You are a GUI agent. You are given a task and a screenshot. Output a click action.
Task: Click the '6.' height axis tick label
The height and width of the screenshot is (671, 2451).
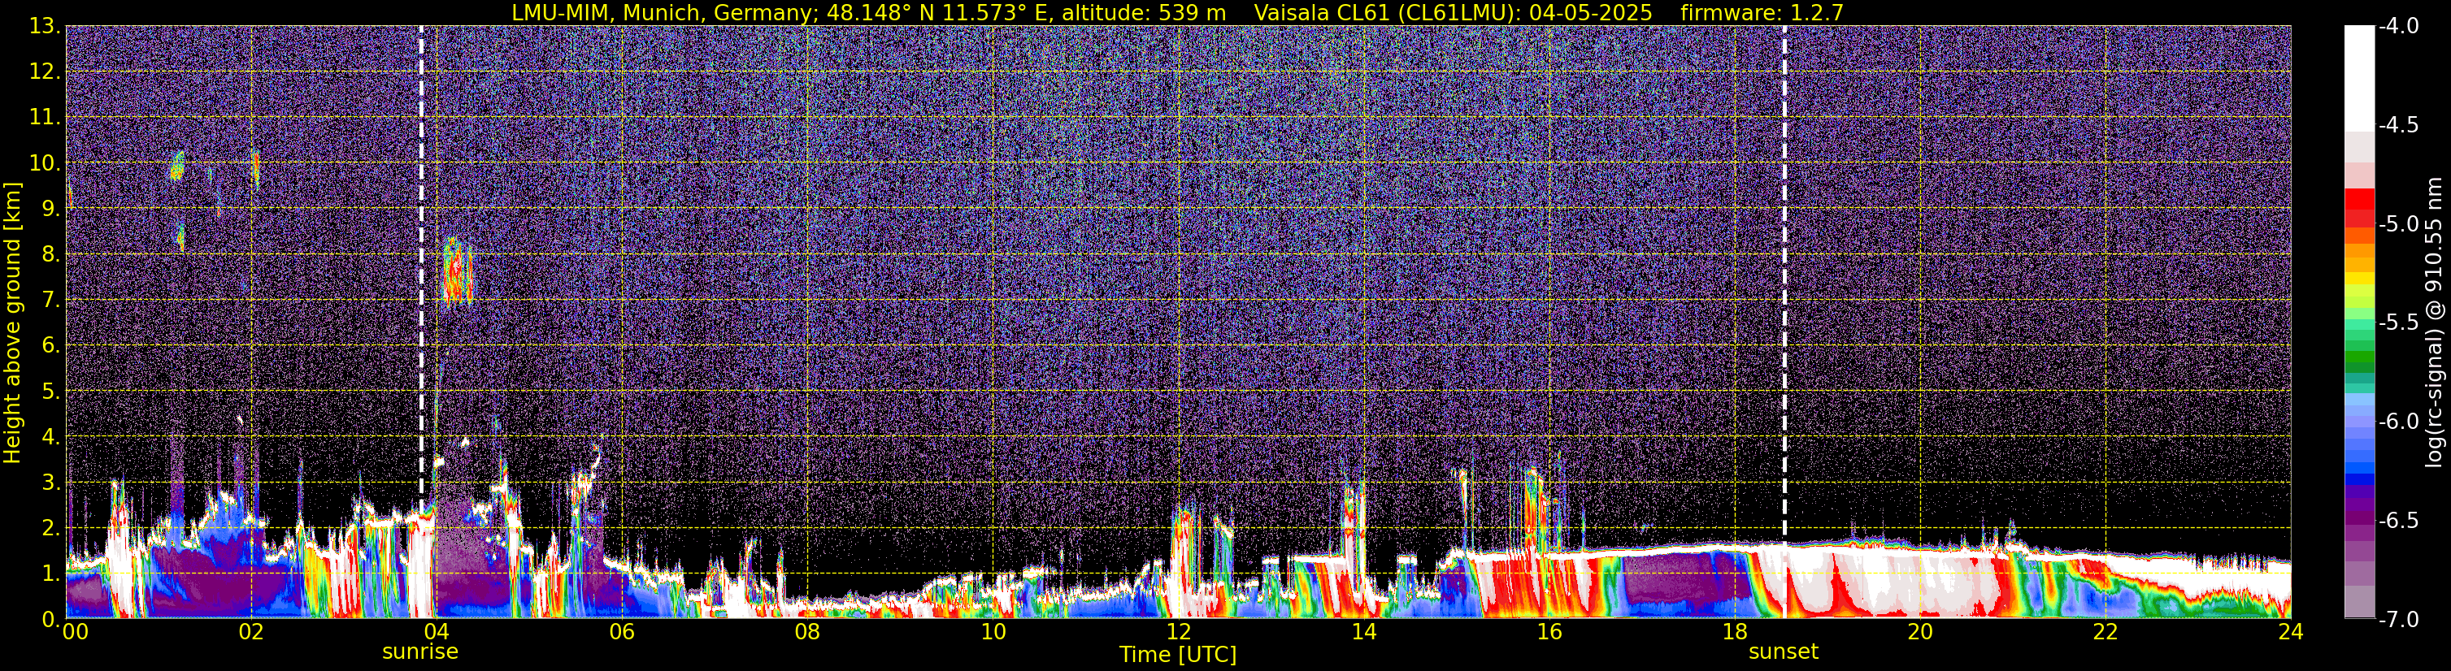click(x=51, y=345)
